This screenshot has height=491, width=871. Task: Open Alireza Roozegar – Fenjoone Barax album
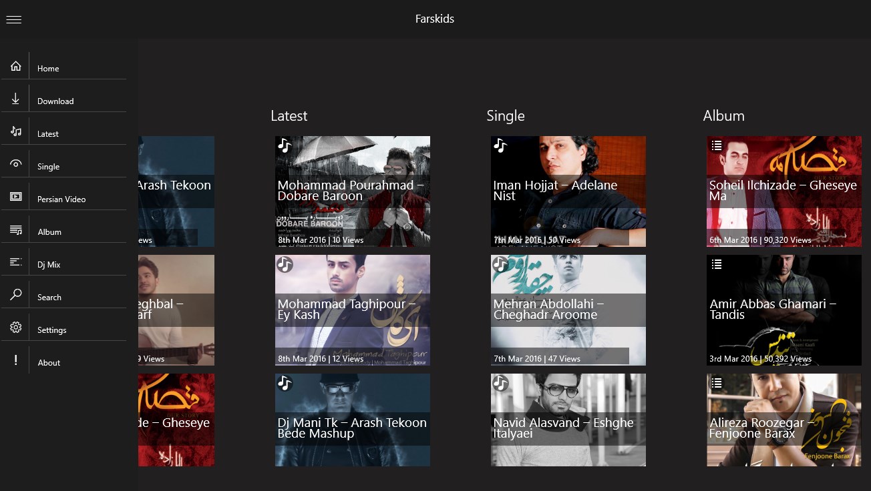(784, 420)
